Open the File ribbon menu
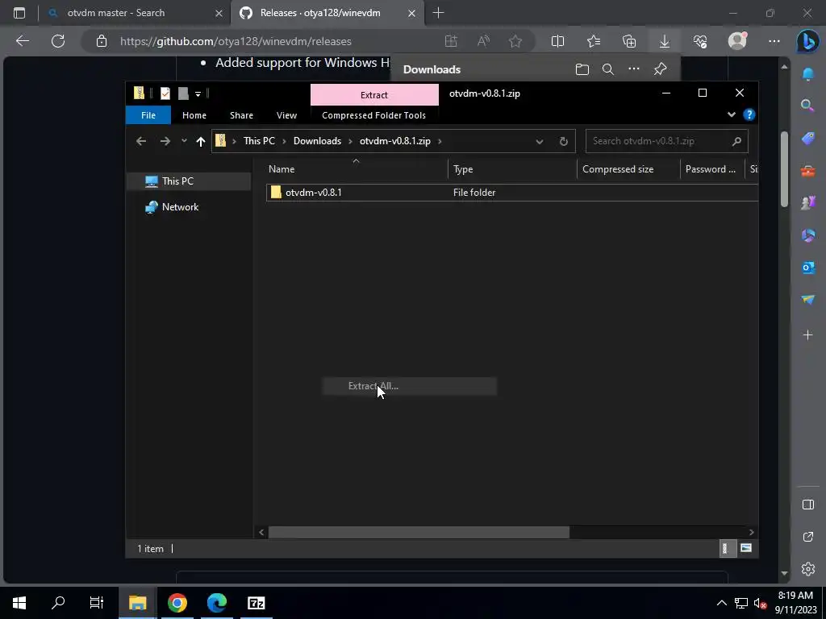 pos(148,115)
